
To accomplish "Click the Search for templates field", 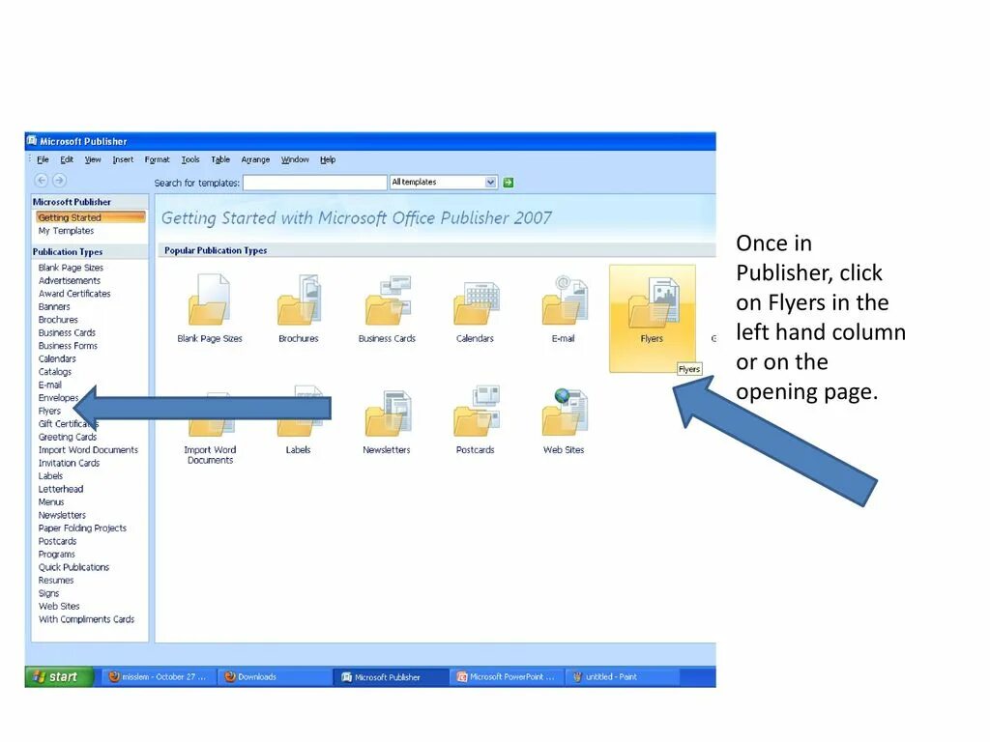I will tap(314, 183).
